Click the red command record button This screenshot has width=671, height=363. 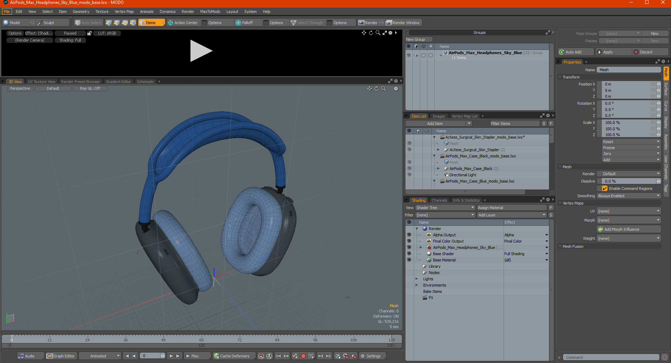[x=665, y=357]
